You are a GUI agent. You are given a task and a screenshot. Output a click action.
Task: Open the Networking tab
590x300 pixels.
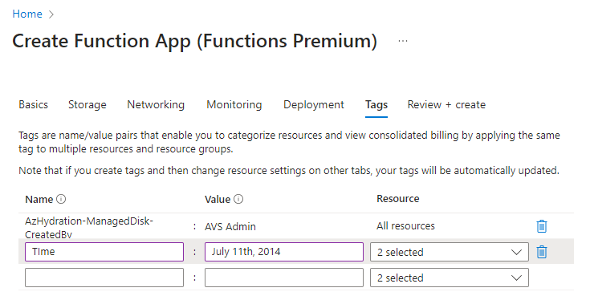tap(156, 104)
